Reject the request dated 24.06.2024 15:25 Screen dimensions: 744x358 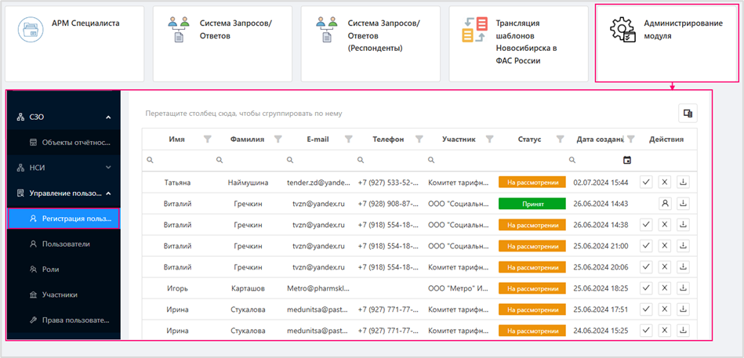pyautogui.click(x=665, y=330)
